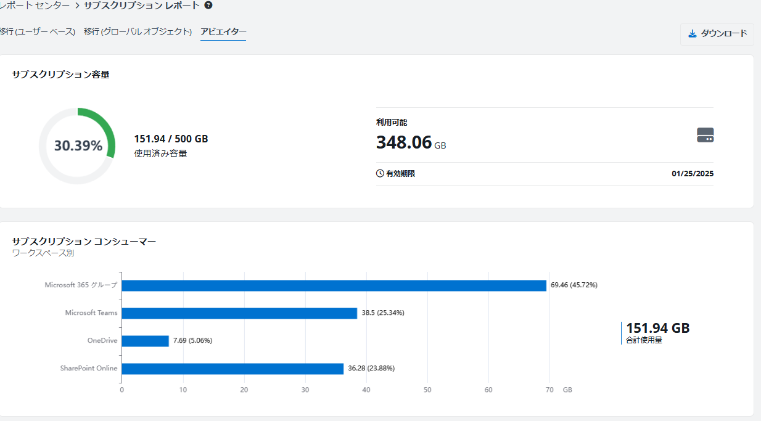Click the SharePoint Online usage bar
The height and width of the screenshot is (421, 761).
click(232, 369)
